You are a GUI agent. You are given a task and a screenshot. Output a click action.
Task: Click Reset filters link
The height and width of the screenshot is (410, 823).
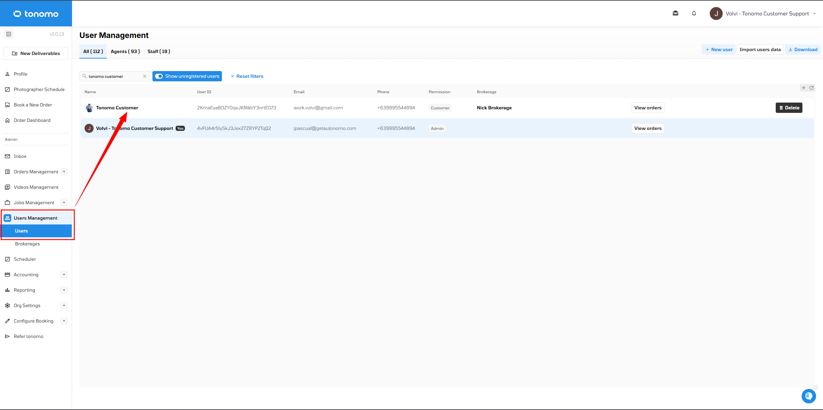247,76
